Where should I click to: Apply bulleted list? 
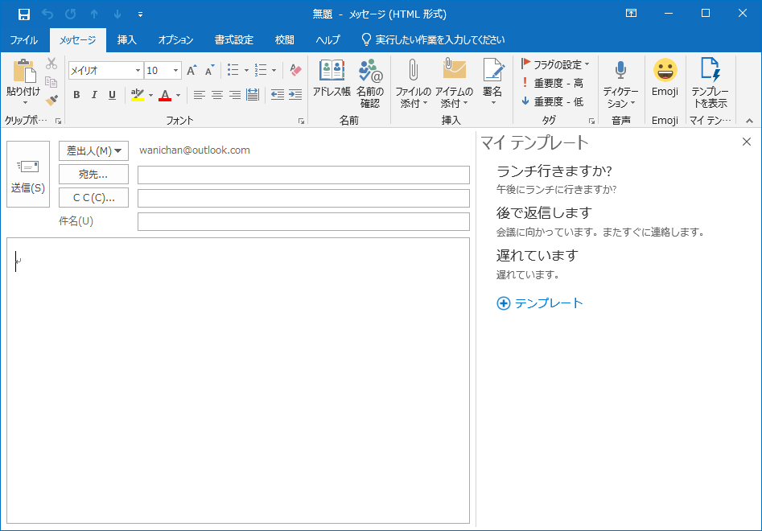[x=233, y=71]
